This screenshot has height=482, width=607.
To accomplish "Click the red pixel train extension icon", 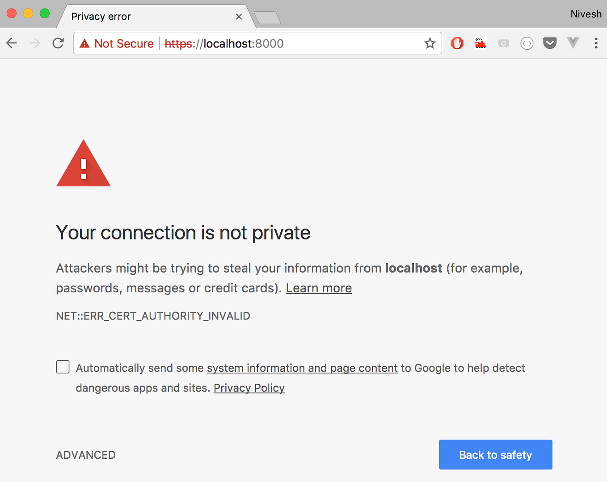I will [x=481, y=43].
